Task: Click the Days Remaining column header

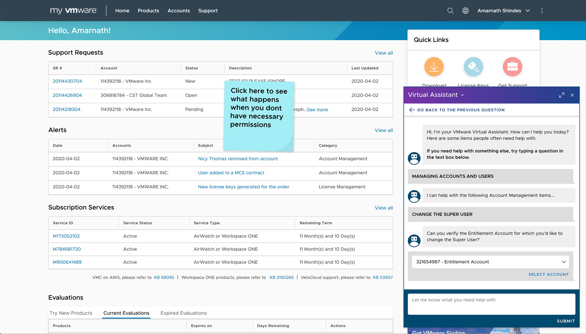Action: (x=273, y=326)
